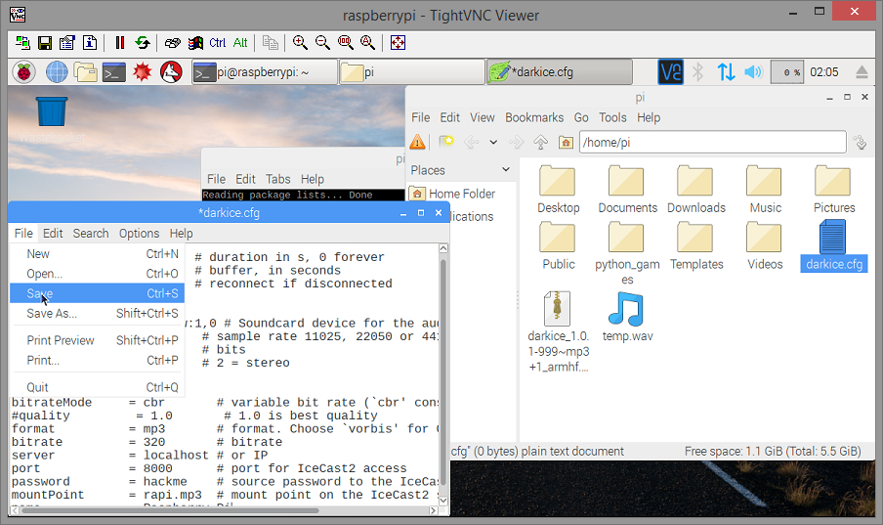This screenshot has width=883, height=525.
Task: Click the Zoom 100% magnifier icon
Action: 345,43
